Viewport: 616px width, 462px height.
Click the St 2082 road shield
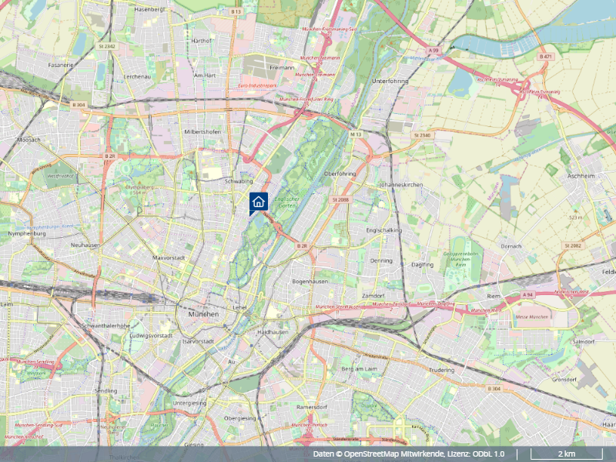click(573, 246)
